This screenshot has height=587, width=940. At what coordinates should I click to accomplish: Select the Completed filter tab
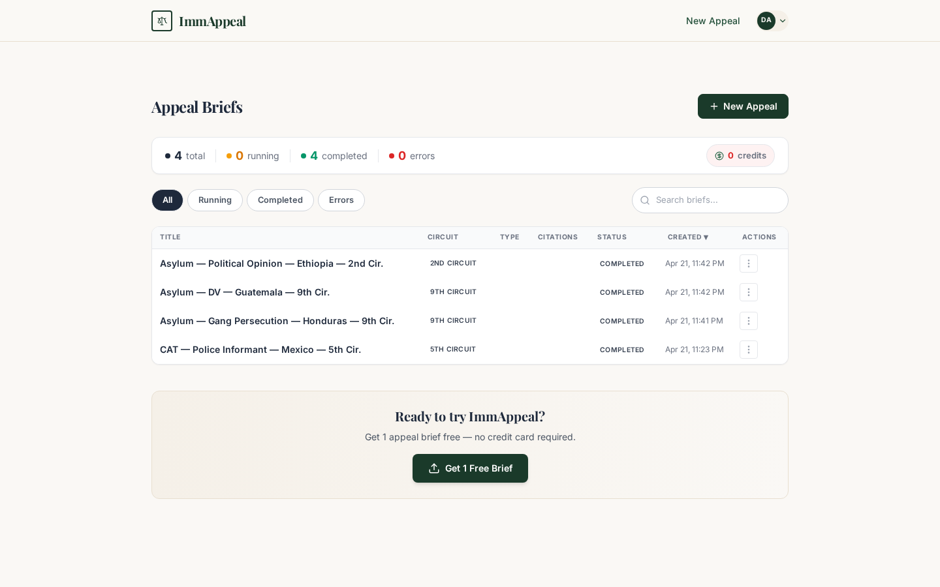(x=280, y=200)
